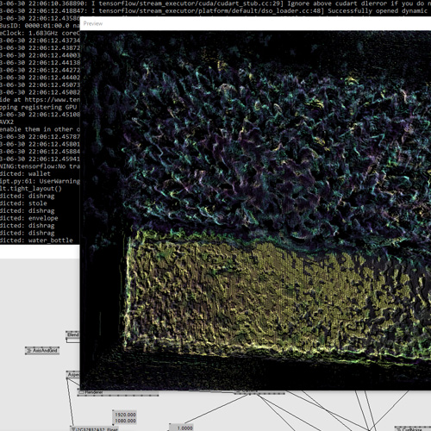This screenshot has width=431, height=431.
Task: Click the Blend node at the preview edge
Action: click(72, 335)
